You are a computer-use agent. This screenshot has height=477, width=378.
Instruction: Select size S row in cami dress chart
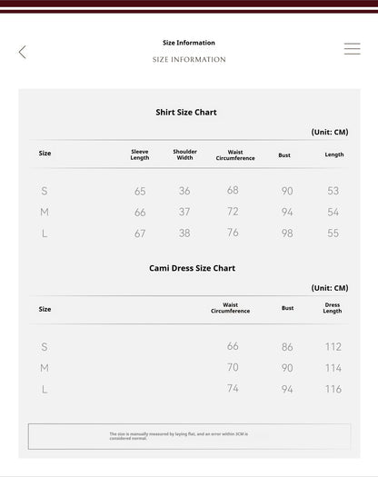(189, 346)
